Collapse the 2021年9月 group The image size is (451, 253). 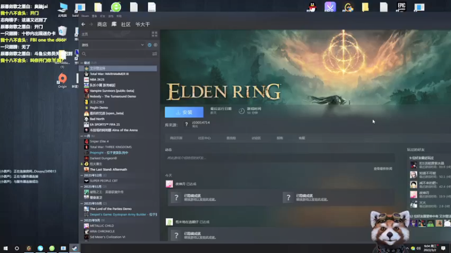[82, 220]
